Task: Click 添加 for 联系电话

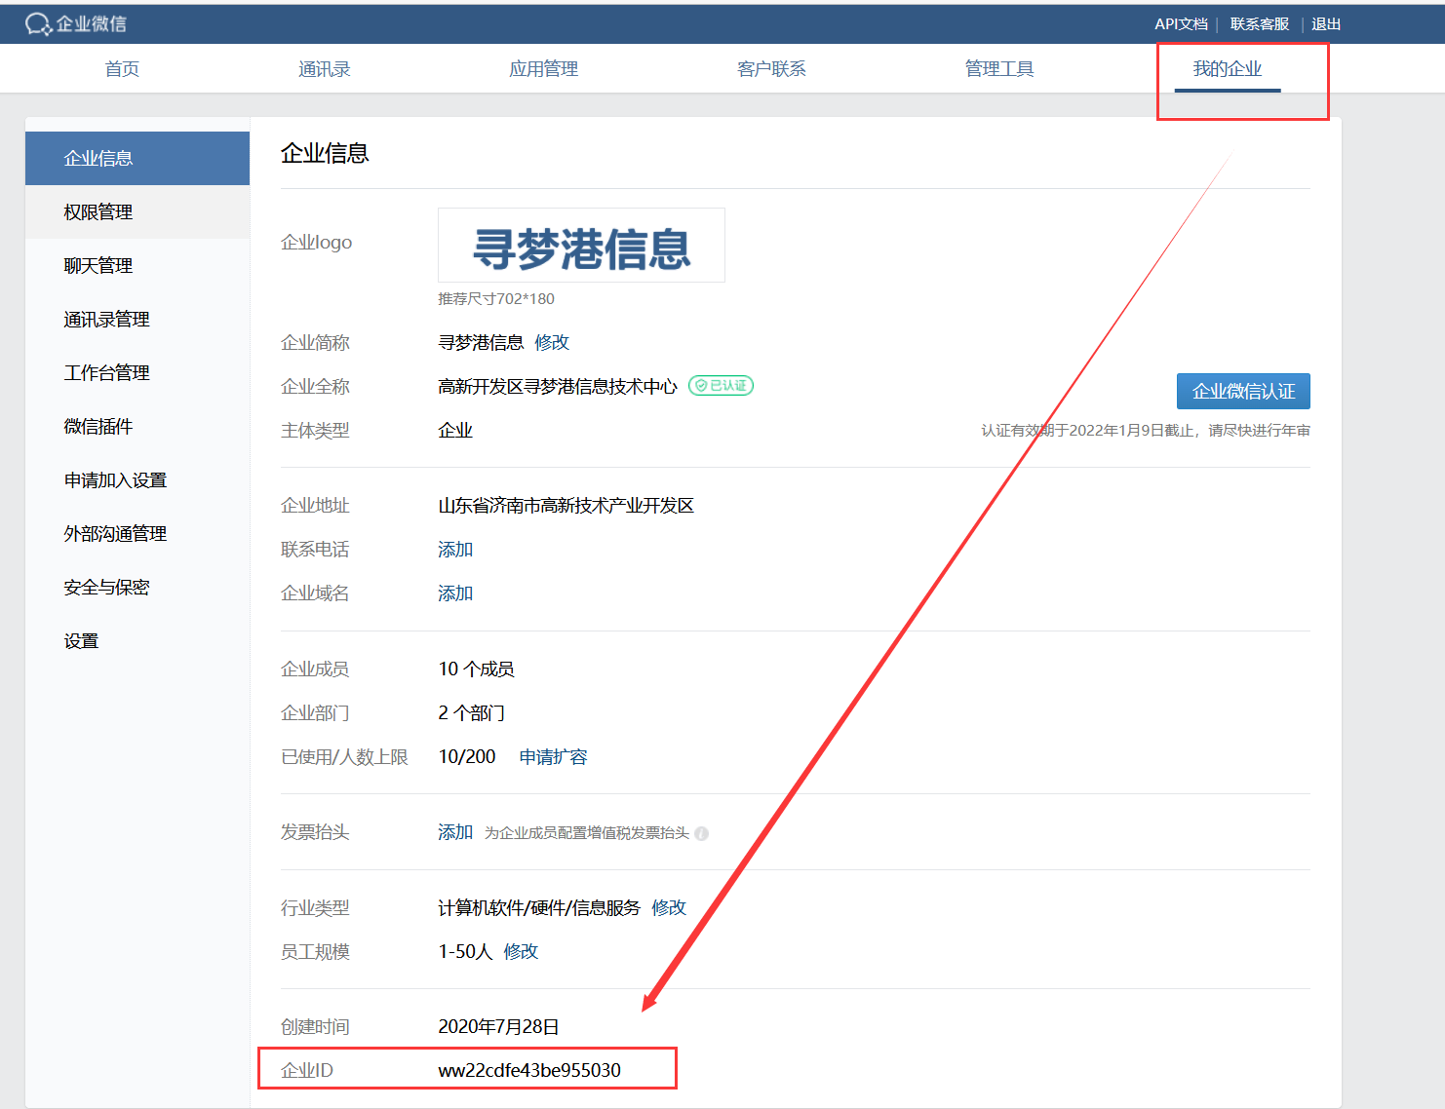Action: point(455,549)
